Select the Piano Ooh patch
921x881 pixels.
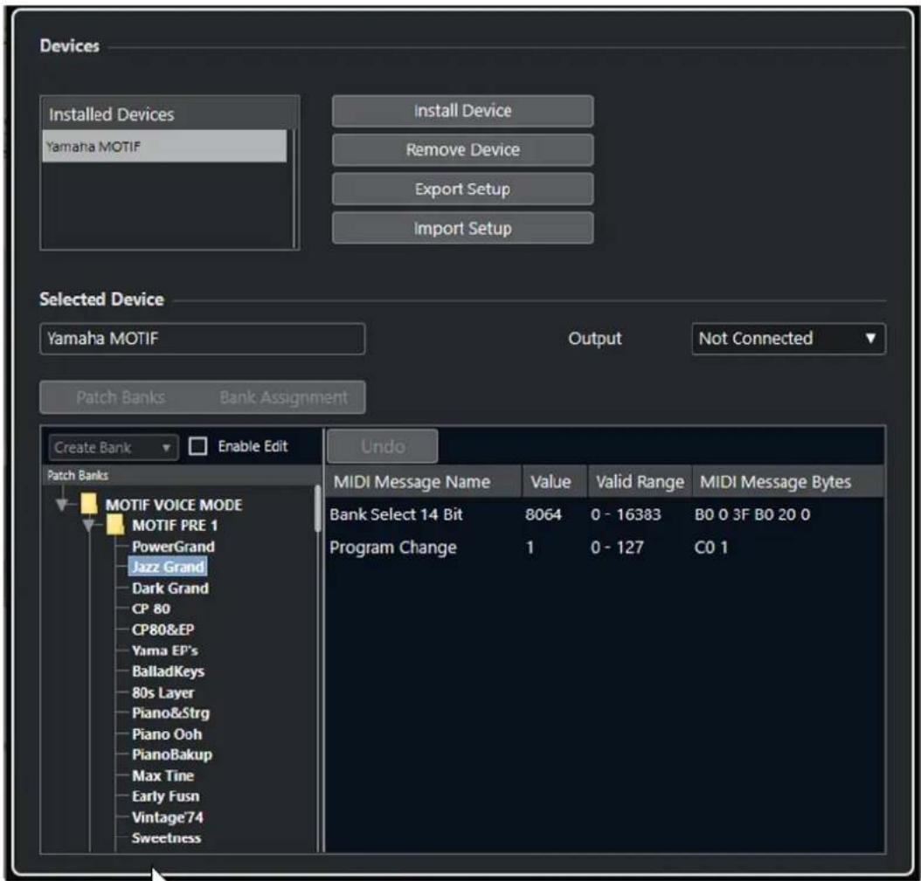(167, 734)
